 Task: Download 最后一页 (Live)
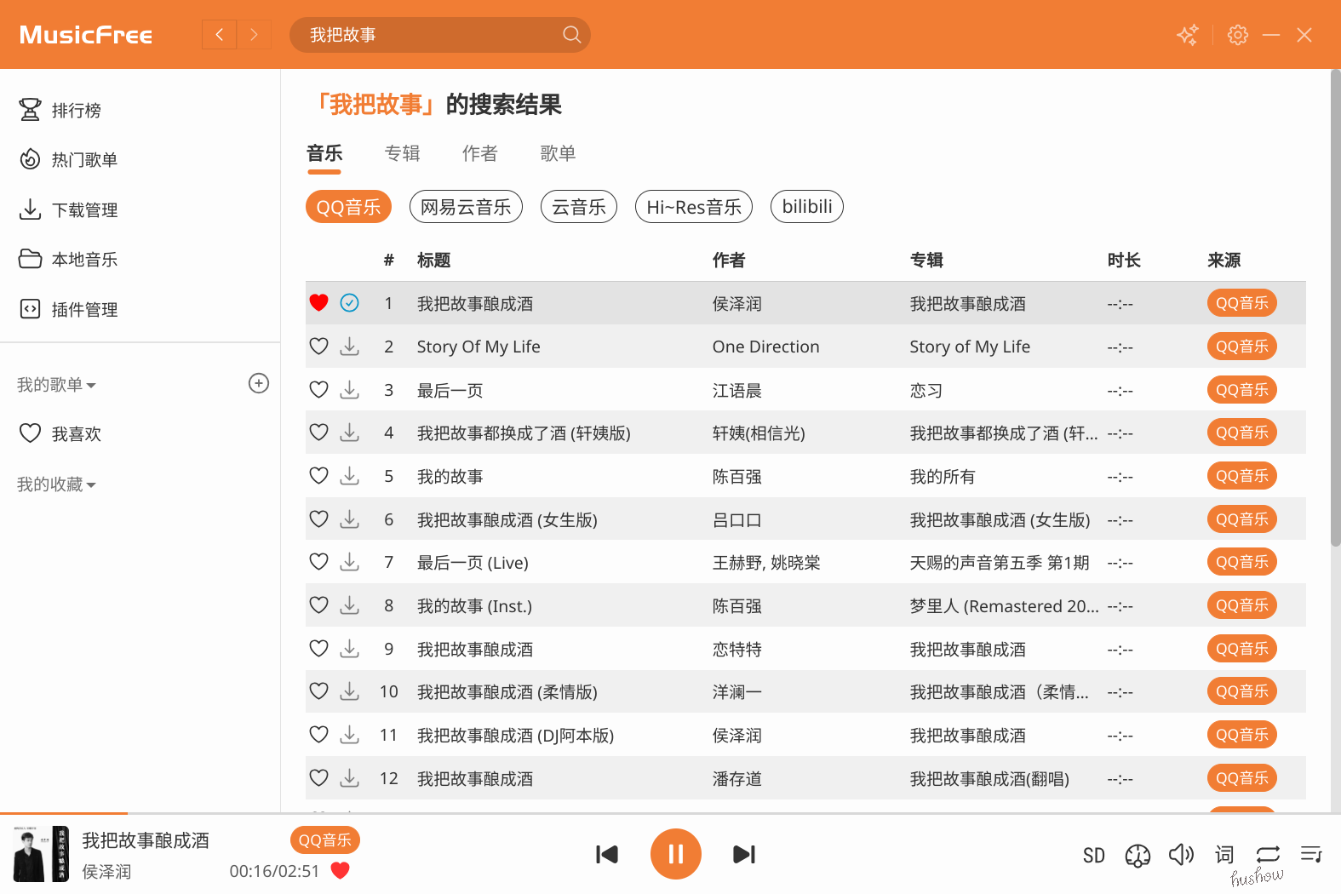pos(350,562)
